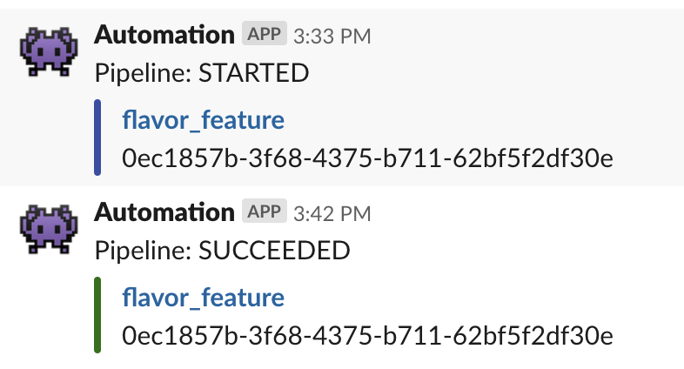The image size is (684, 369).
Task: Click the Automation avatar on the STARTED message
Action: coord(49,51)
